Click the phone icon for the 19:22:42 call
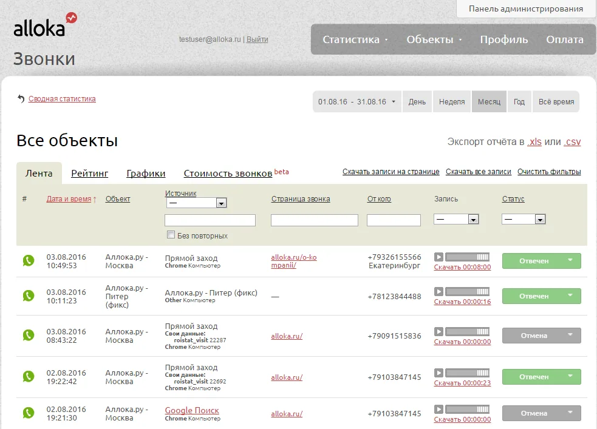Screen dimensions: 597x429 (x=29, y=377)
